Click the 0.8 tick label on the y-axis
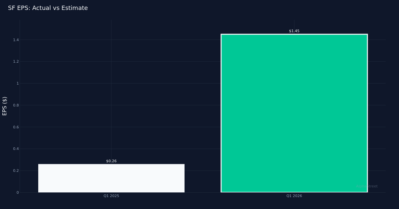Screen dimensions: 399x209 tap(16, 105)
